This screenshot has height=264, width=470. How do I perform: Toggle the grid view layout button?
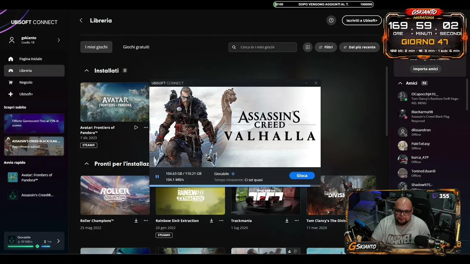[308, 47]
